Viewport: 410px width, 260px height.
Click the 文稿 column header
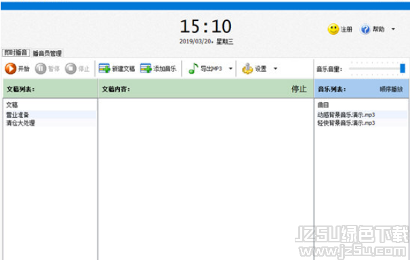pyautogui.click(x=12, y=105)
